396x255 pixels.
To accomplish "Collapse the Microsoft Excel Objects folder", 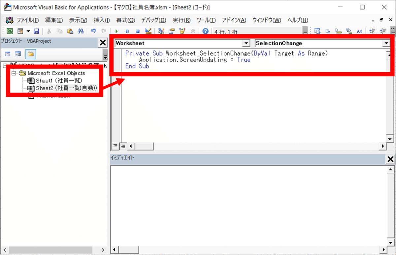I will (14, 73).
